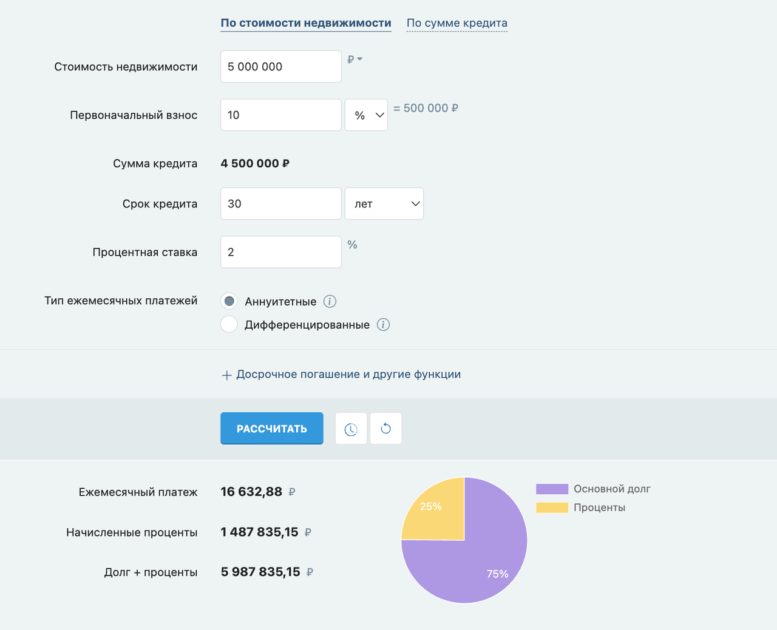Open the ruble currency dropdown

tap(355, 59)
